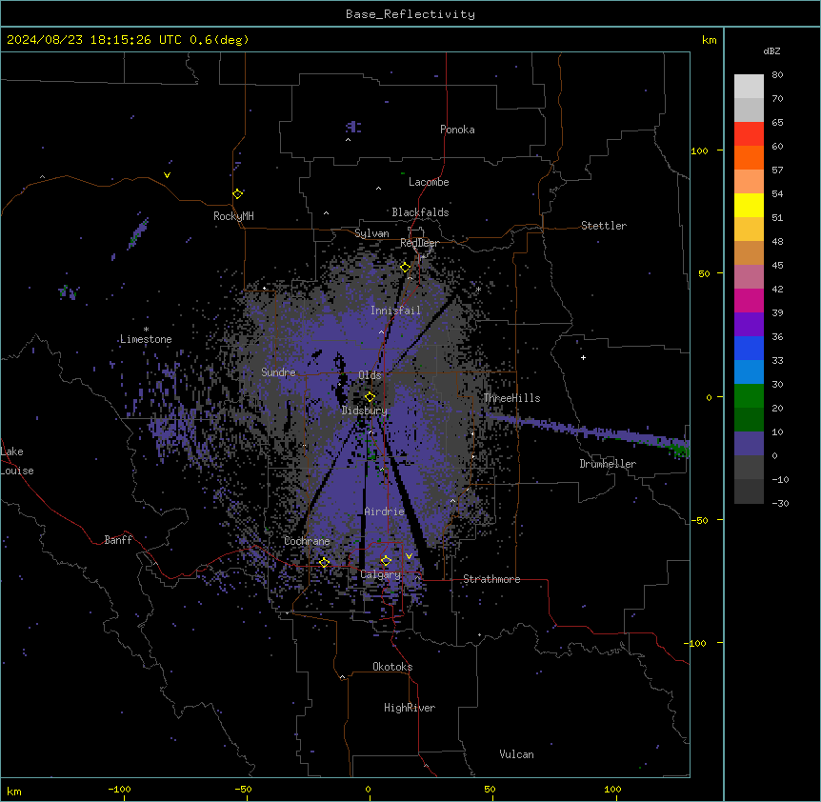Click the Okotoks city label
The width and height of the screenshot is (821, 802).
click(x=392, y=667)
